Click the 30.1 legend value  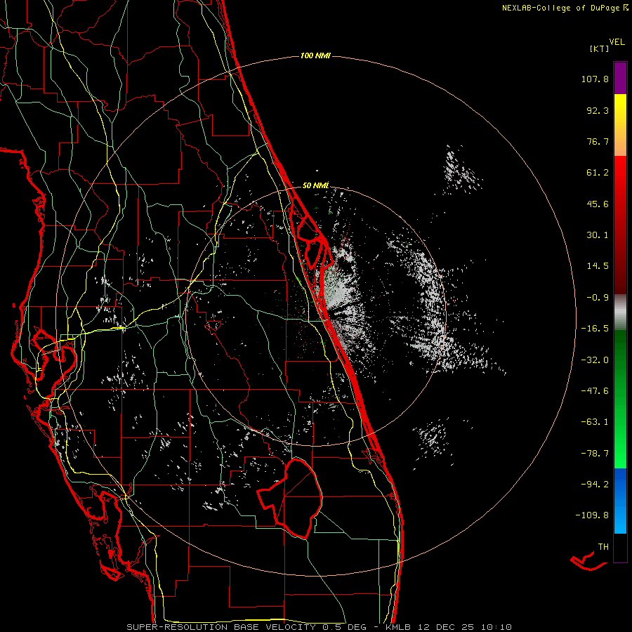click(x=598, y=235)
